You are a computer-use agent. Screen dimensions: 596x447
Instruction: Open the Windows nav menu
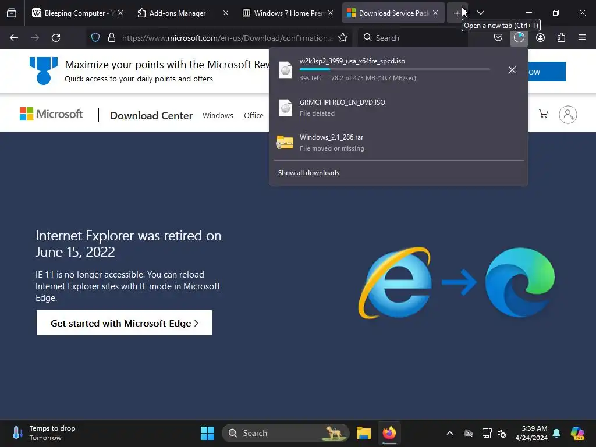pyautogui.click(x=218, y=116)
